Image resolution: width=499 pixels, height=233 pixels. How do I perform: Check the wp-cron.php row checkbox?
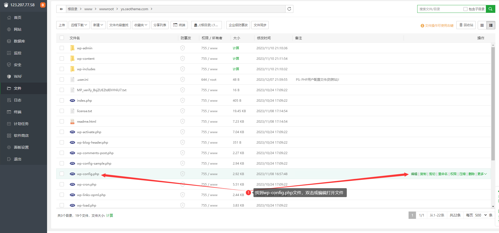tap(62, 184)
